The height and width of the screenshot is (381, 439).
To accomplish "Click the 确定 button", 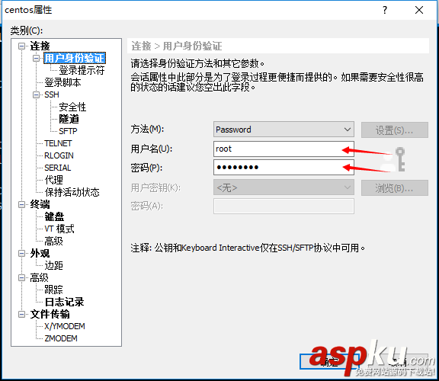I will tap(329, 362).
